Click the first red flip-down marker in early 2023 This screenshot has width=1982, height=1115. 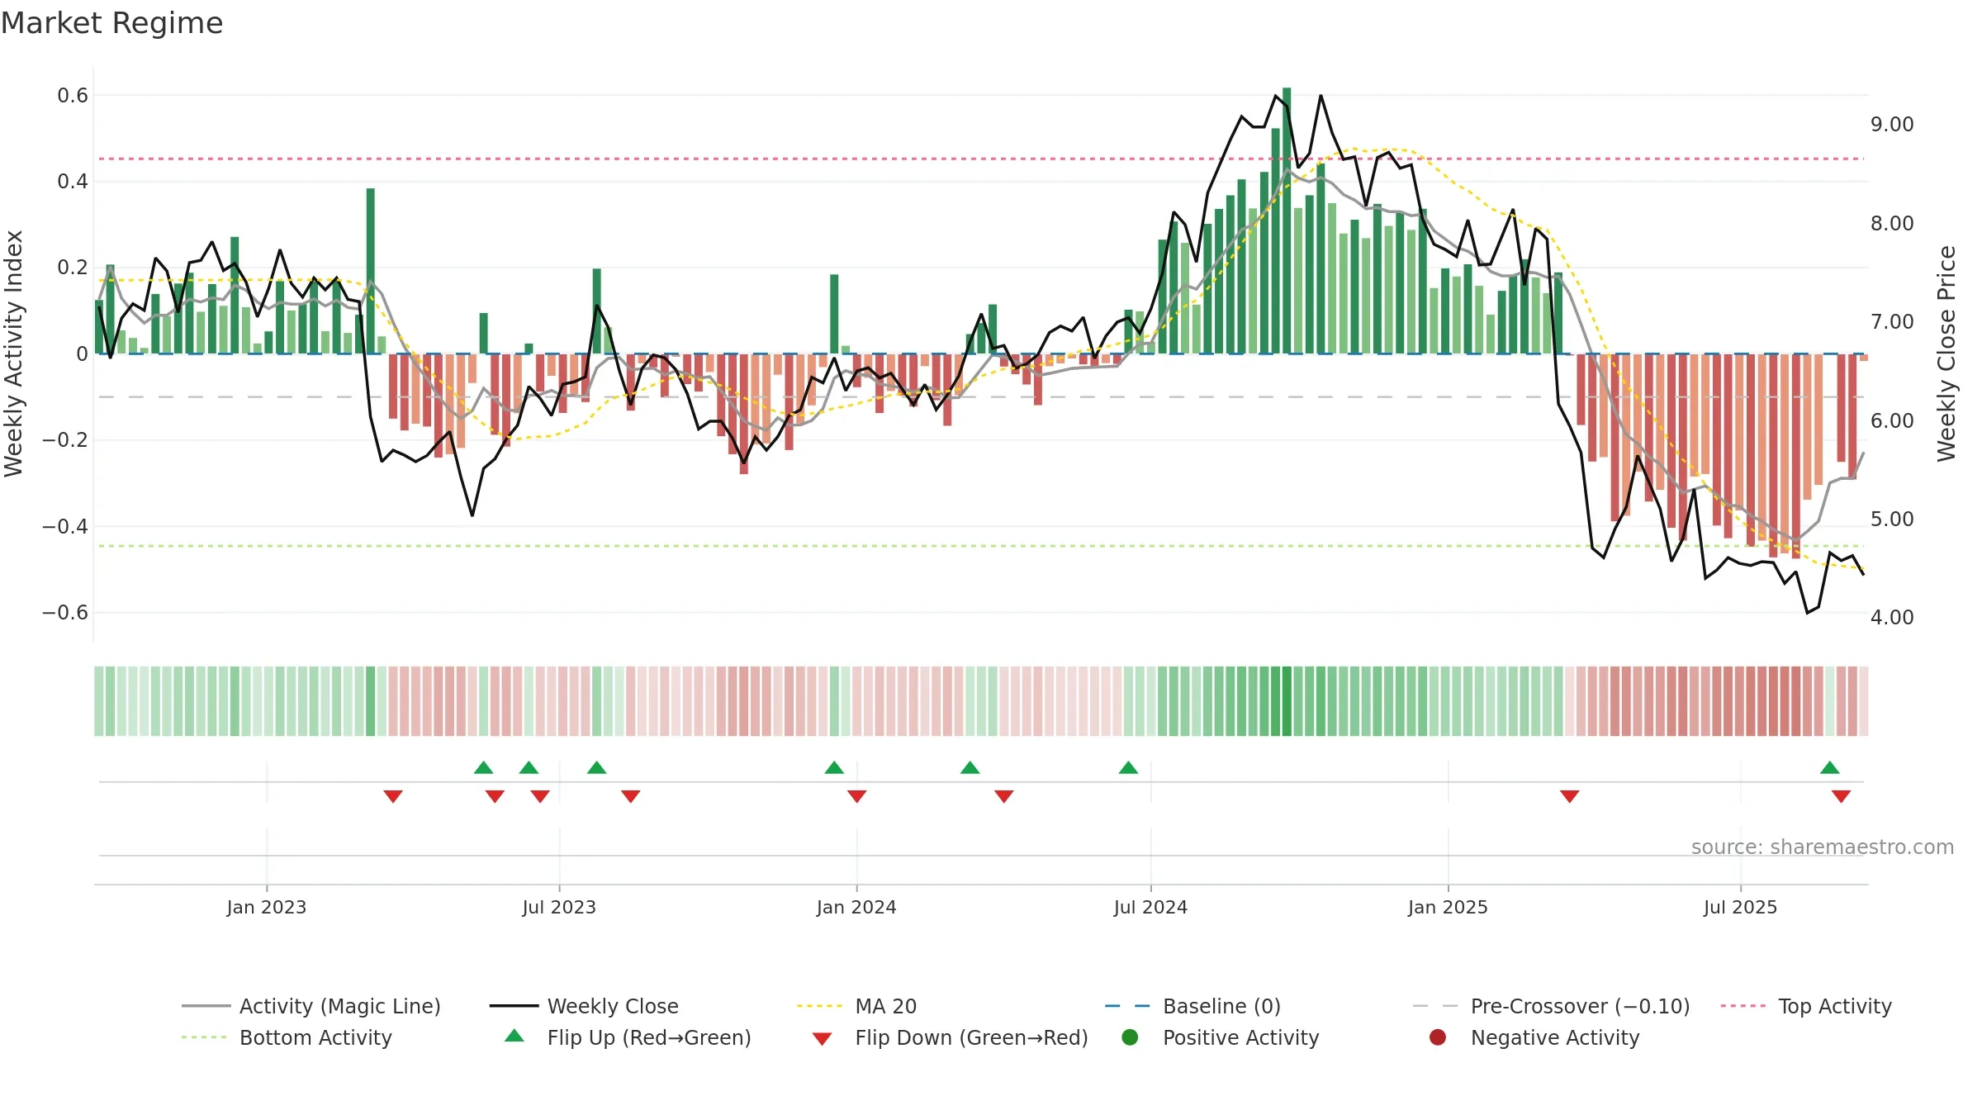tap(393, 796)
